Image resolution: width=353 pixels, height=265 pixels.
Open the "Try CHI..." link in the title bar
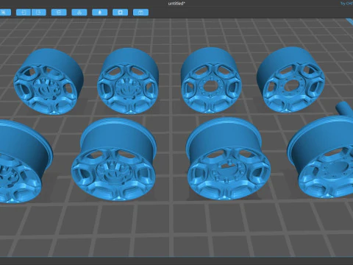tap(346, 4)
